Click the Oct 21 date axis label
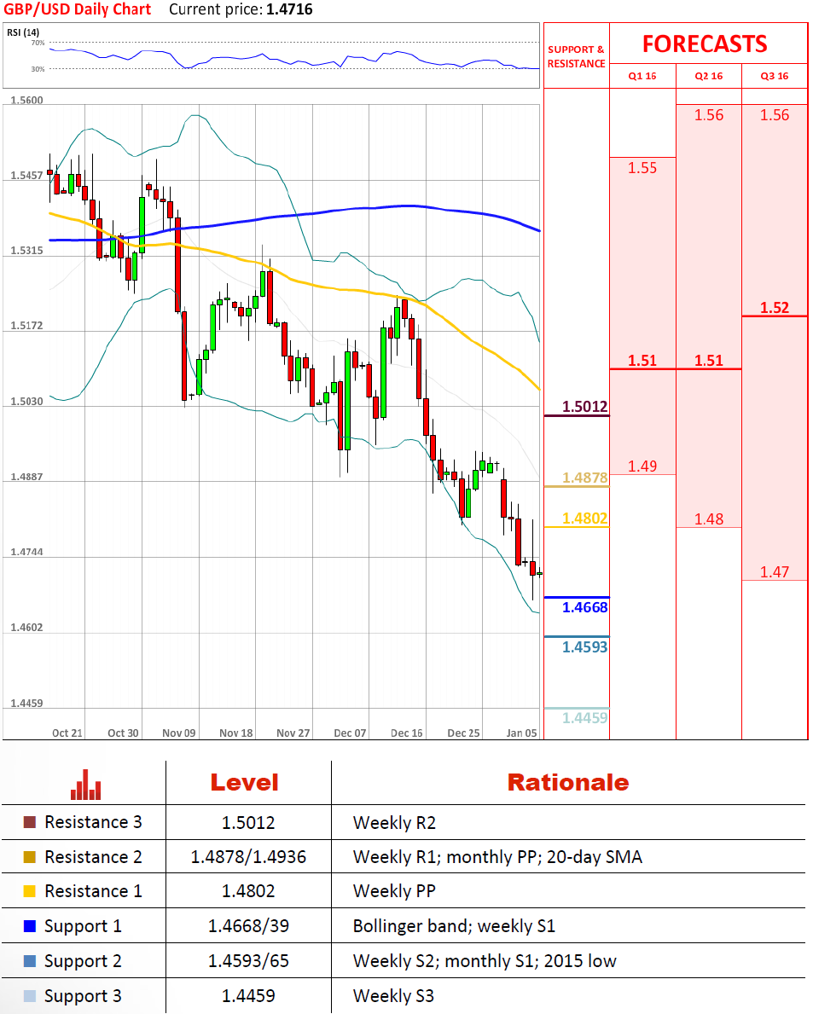 click(x=67, y=733)
